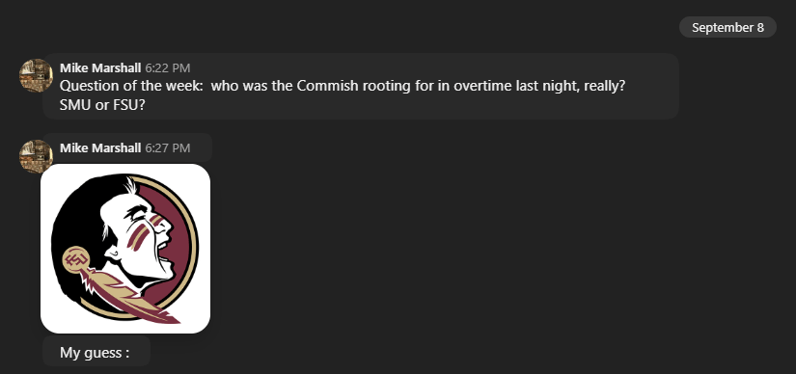796x374 pixels.
Task: Click Mike Marshall's avatar beside the 6:22 PM message
Action: click(x=36, y=75)
